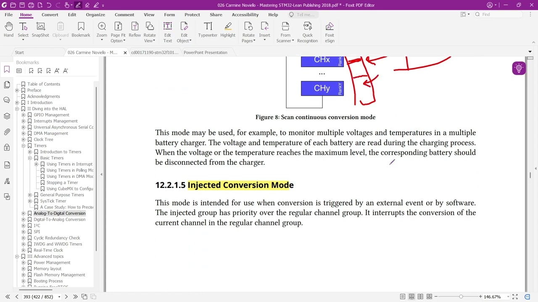Select the Hand tool
The image size is (538, 302).
(8, 30)
